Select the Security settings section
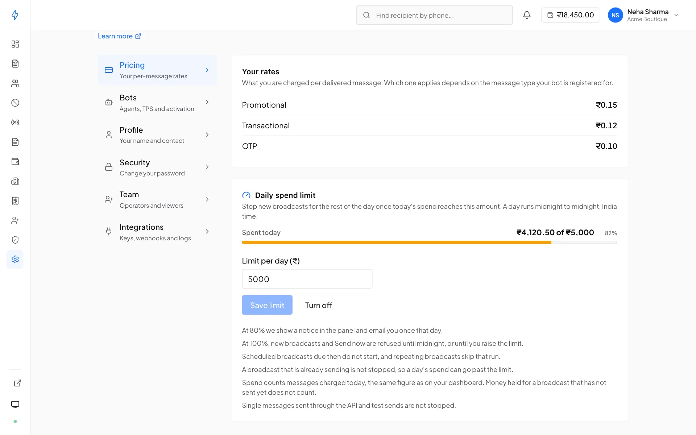This screenshot has height=435, width=696. [x=157, y=167]
